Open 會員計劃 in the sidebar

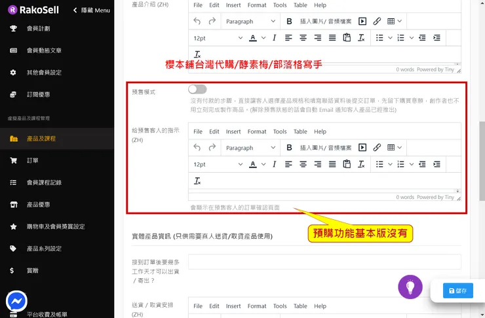[x=39, y=28]
